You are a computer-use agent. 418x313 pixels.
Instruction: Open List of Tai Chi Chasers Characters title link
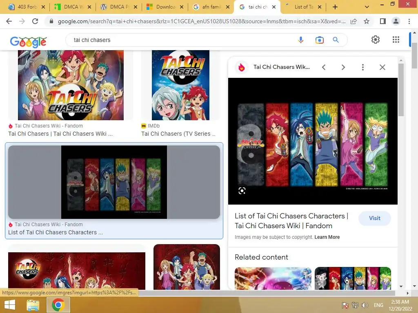[291, 221]
